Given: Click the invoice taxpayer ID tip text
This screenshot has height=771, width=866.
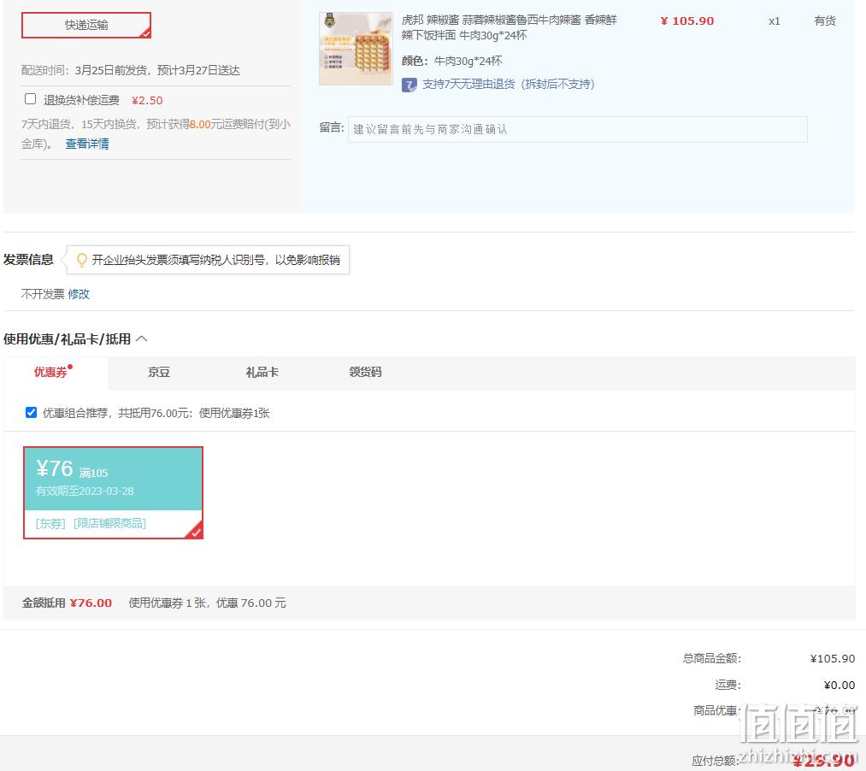Looking at the screenshot, I should (x=215, y=260).
